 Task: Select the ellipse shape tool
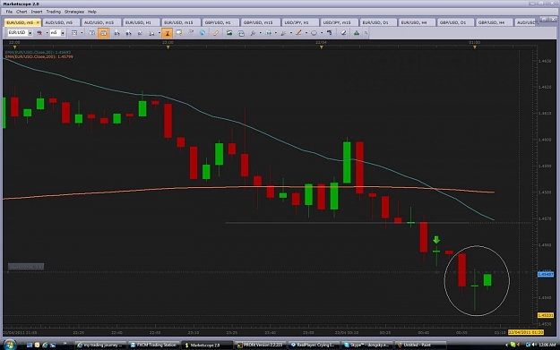(x=314, y=33)
